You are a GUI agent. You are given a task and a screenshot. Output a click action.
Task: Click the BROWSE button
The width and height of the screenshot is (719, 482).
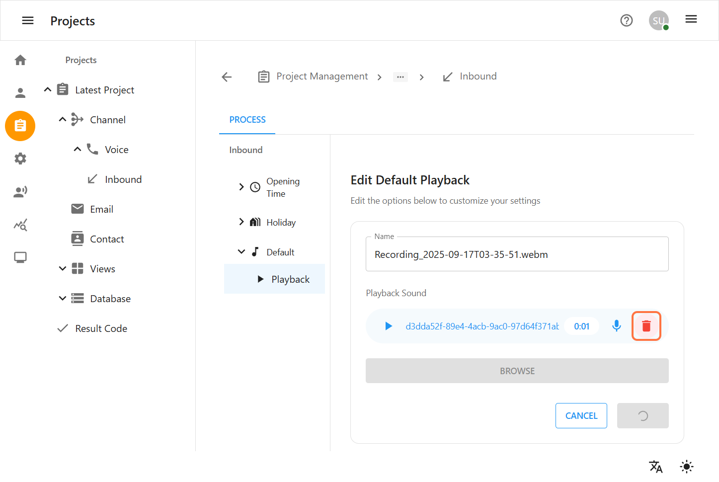[x=517, y=371]
